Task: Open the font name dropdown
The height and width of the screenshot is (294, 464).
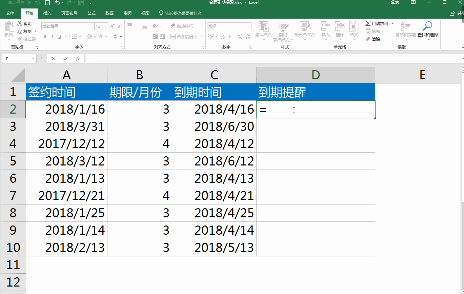Action: (92, 26)
